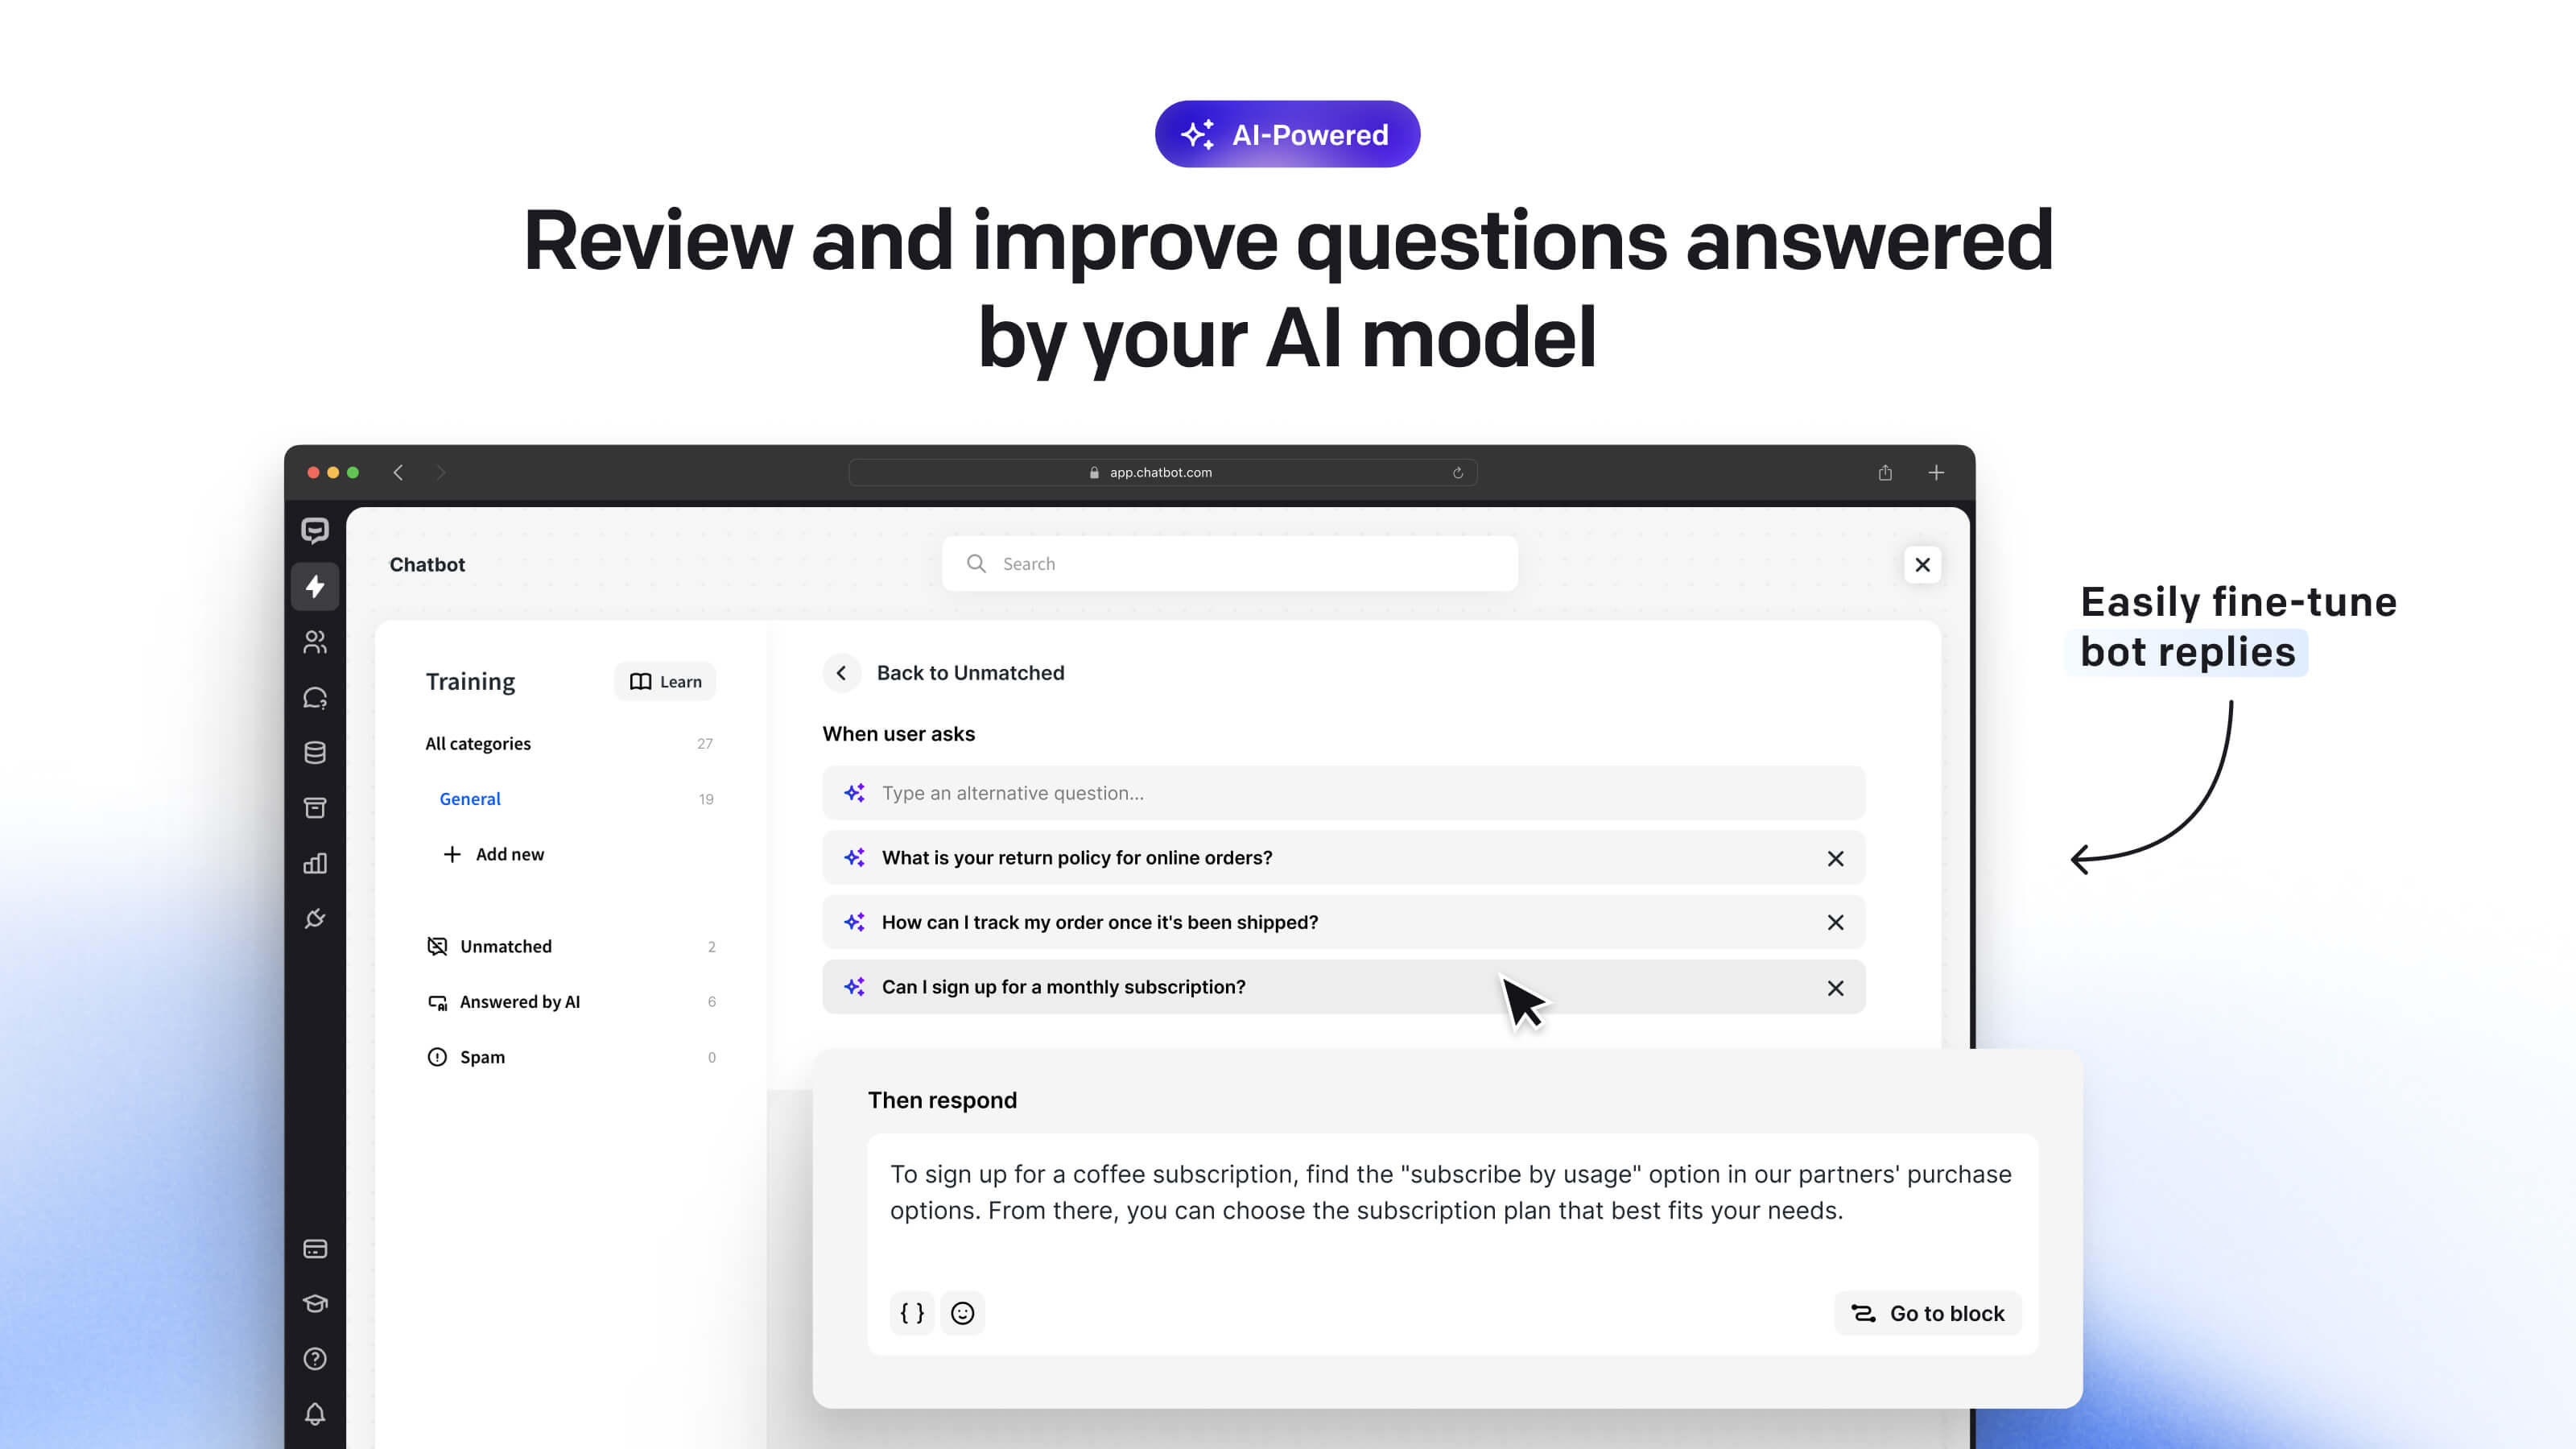Select the lightning bolt Chatbot icon
Viewport: 2576px width, 1449px height.
(x=315, y=586)
